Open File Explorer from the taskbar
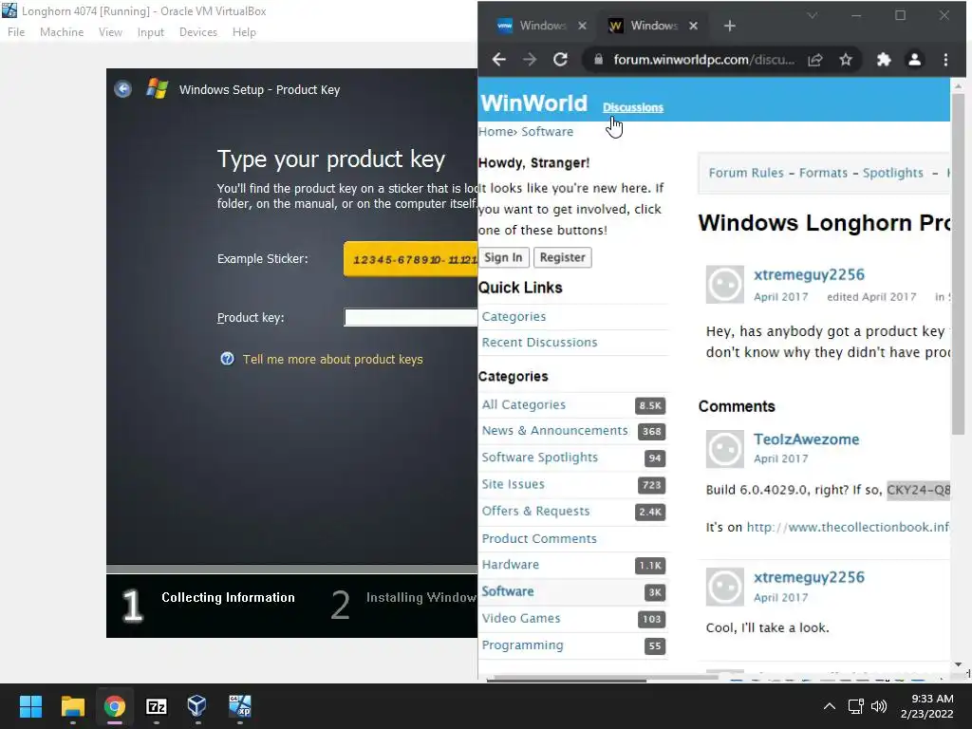The height and width of the screenshot is (729, 972). coord(72,706)
